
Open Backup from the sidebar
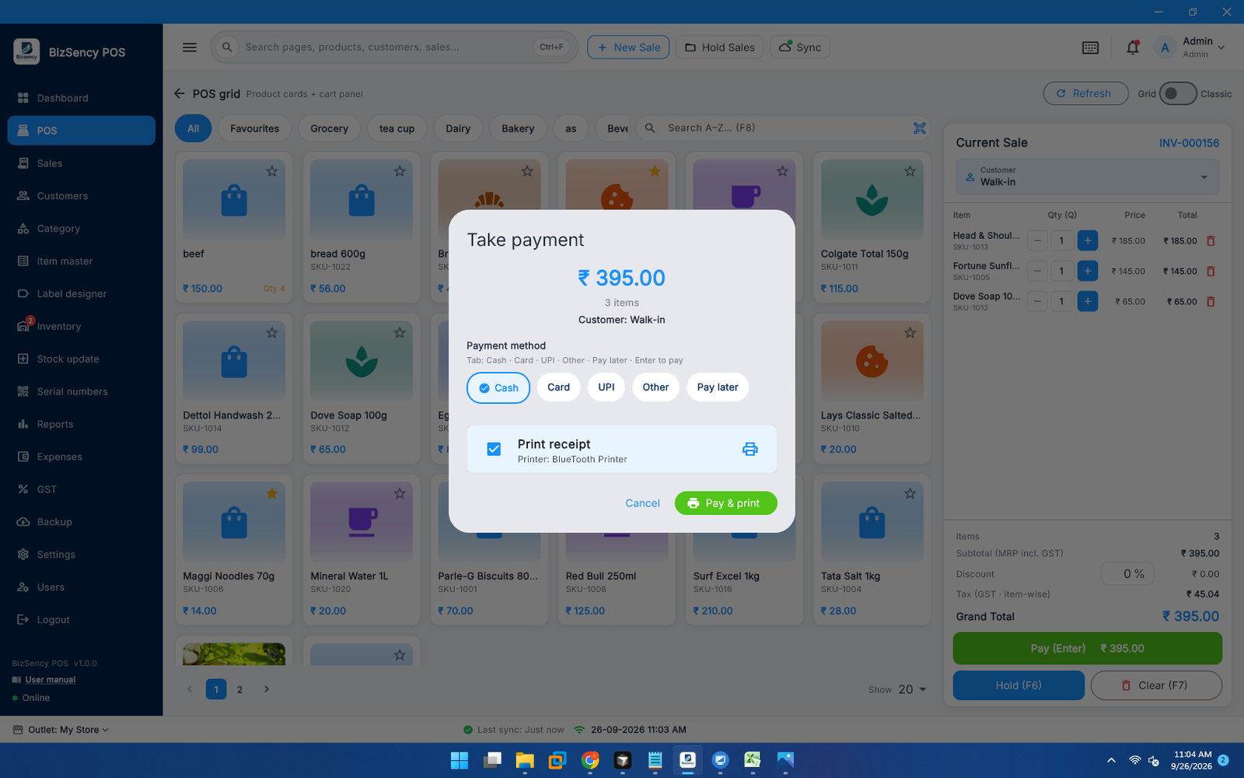81,522
